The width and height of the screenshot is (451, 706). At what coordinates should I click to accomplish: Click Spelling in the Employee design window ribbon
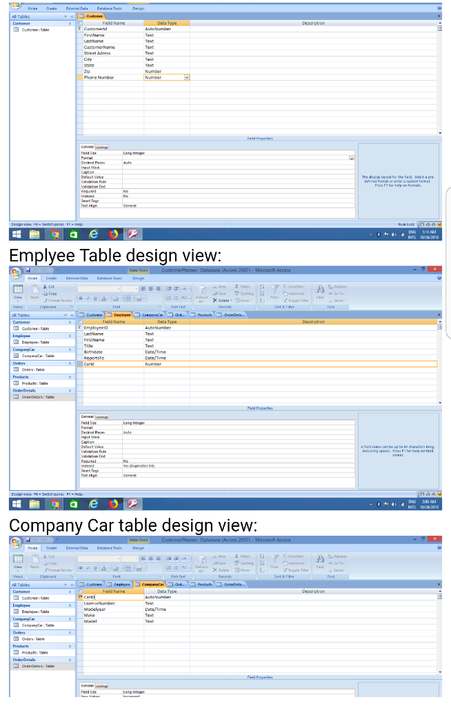pos(244,293)
